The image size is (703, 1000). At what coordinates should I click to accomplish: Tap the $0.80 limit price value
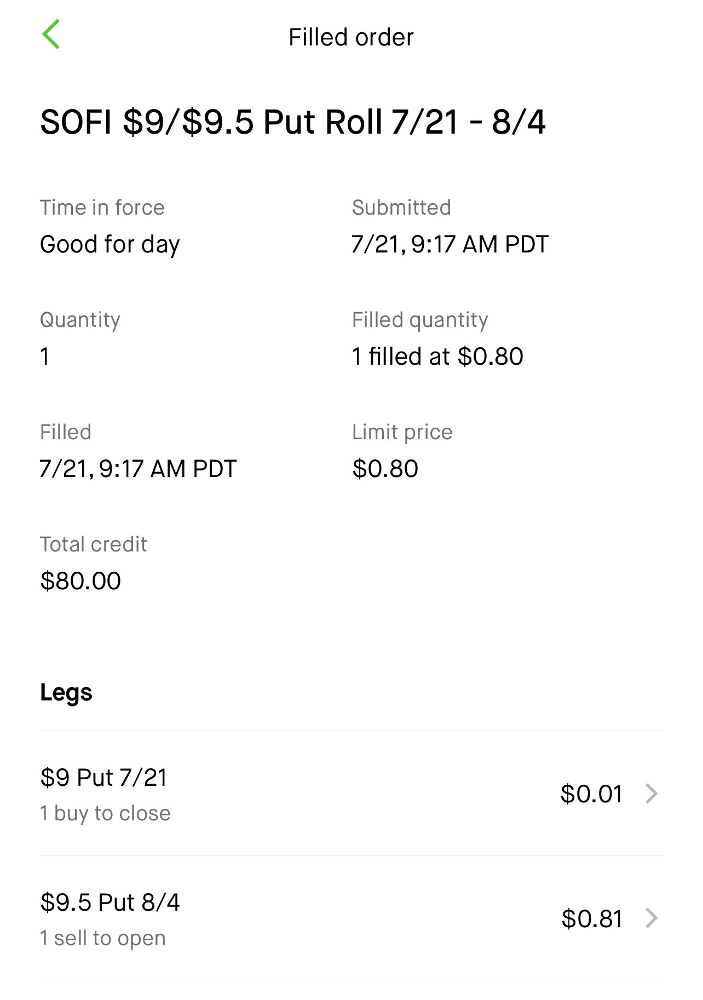click(385, 469)
